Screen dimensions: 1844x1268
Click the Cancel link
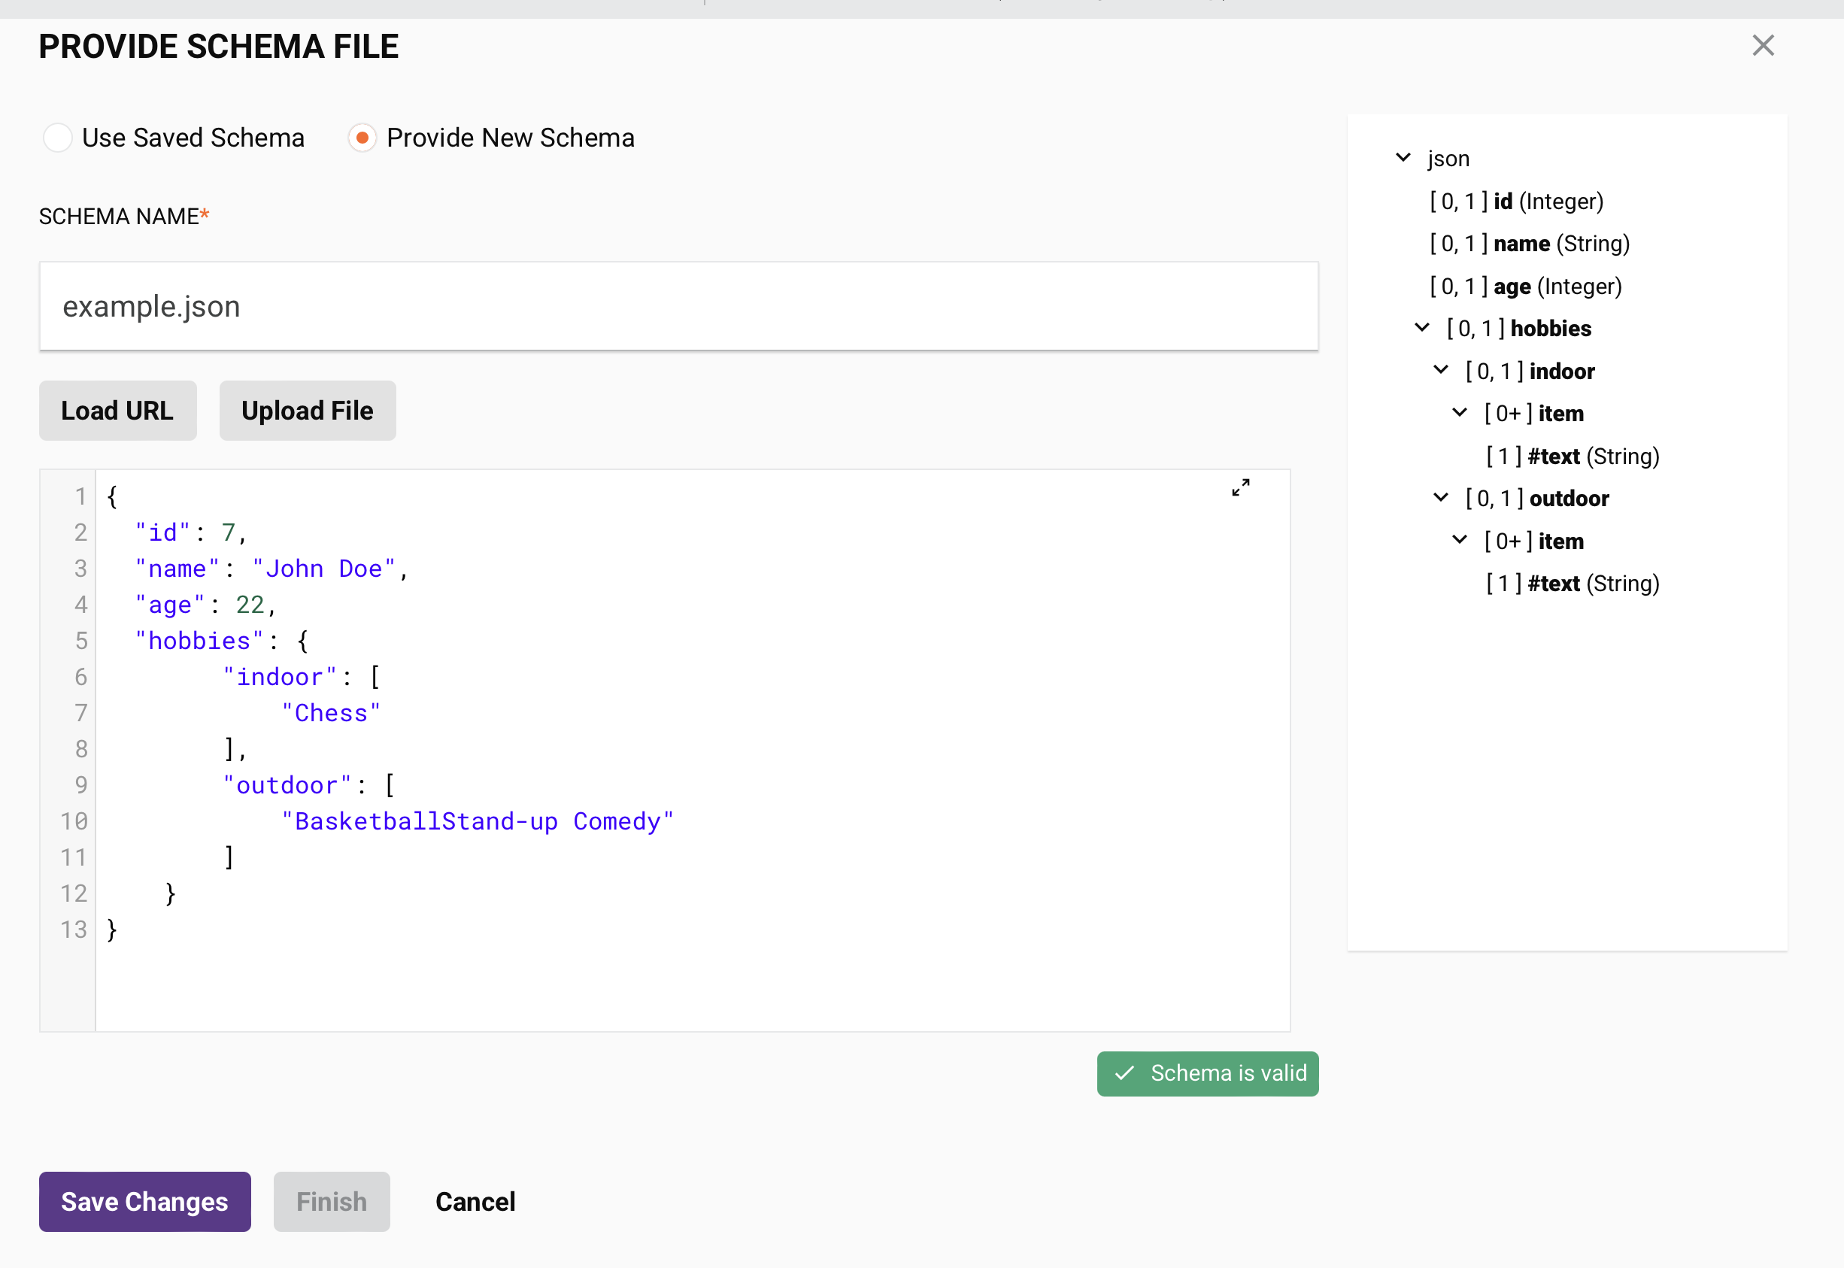tap(475, 1202)
